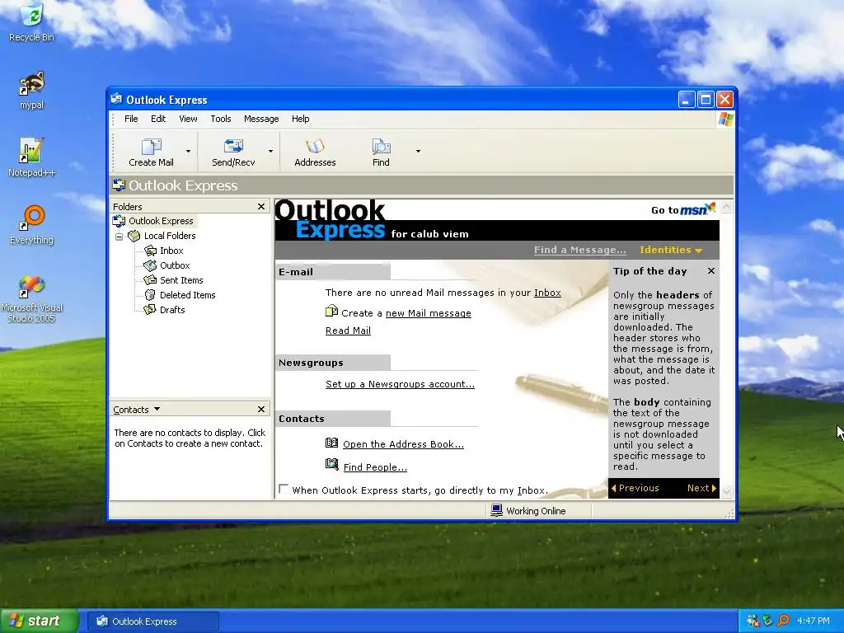Close the Contacts pane
Screen dimensions: 844x633
tap(261, 410)
